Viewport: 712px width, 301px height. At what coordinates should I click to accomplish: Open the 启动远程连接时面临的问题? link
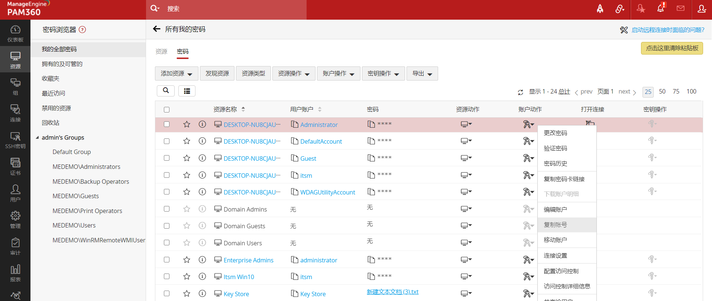(668, 30)
